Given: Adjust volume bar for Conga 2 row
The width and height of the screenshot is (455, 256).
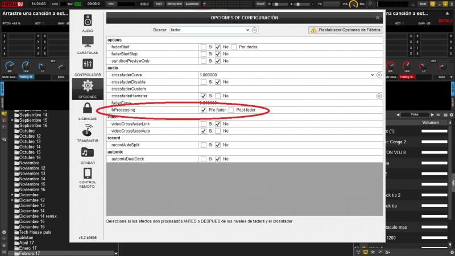Looking at the screenshot, I should point(435,142).
